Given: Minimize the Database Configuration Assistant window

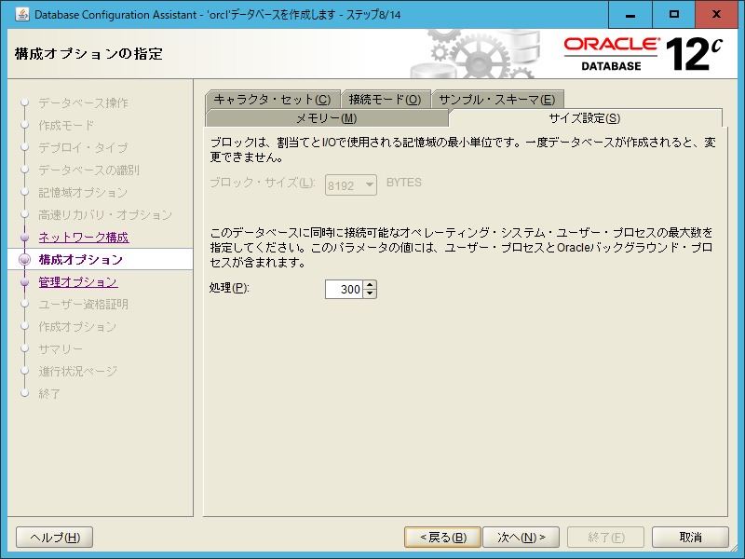Looking at the screenshot, I should (630, 14).
